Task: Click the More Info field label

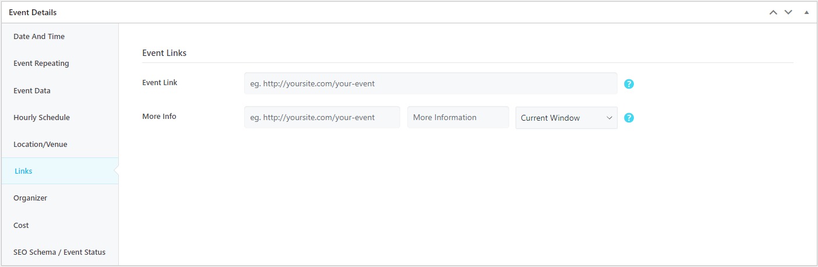Action: [x=159, y=117]
